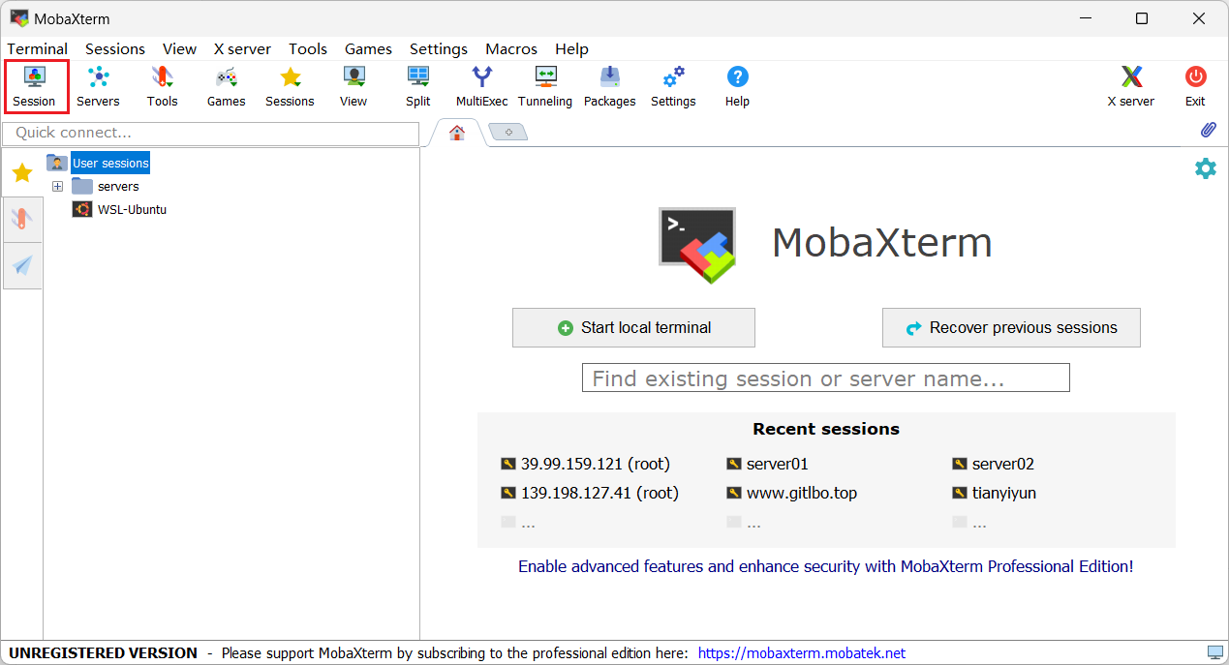1229x665 pixels.
Task: Open the Tunneling toolbar icon
Action: pyautogui.click(x=545, y=86)
